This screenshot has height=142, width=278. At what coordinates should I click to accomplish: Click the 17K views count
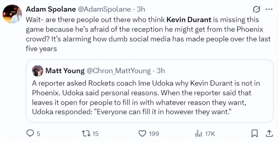click(x=210, y=134)
